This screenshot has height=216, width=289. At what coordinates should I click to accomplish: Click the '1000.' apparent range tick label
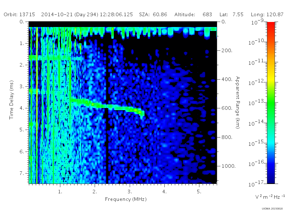[228, 166]
